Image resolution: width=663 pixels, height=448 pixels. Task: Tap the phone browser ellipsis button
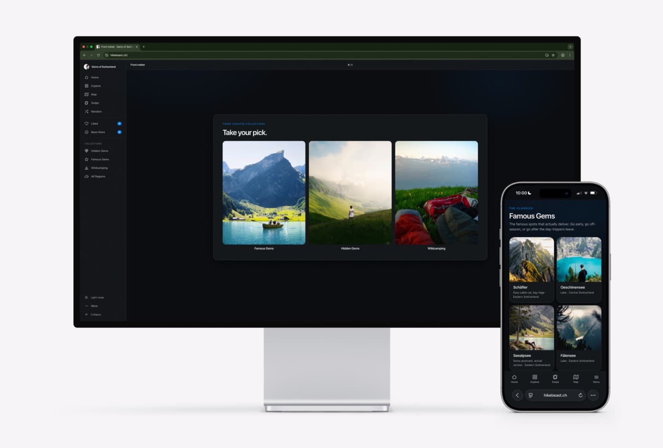[x=593, y=395]
